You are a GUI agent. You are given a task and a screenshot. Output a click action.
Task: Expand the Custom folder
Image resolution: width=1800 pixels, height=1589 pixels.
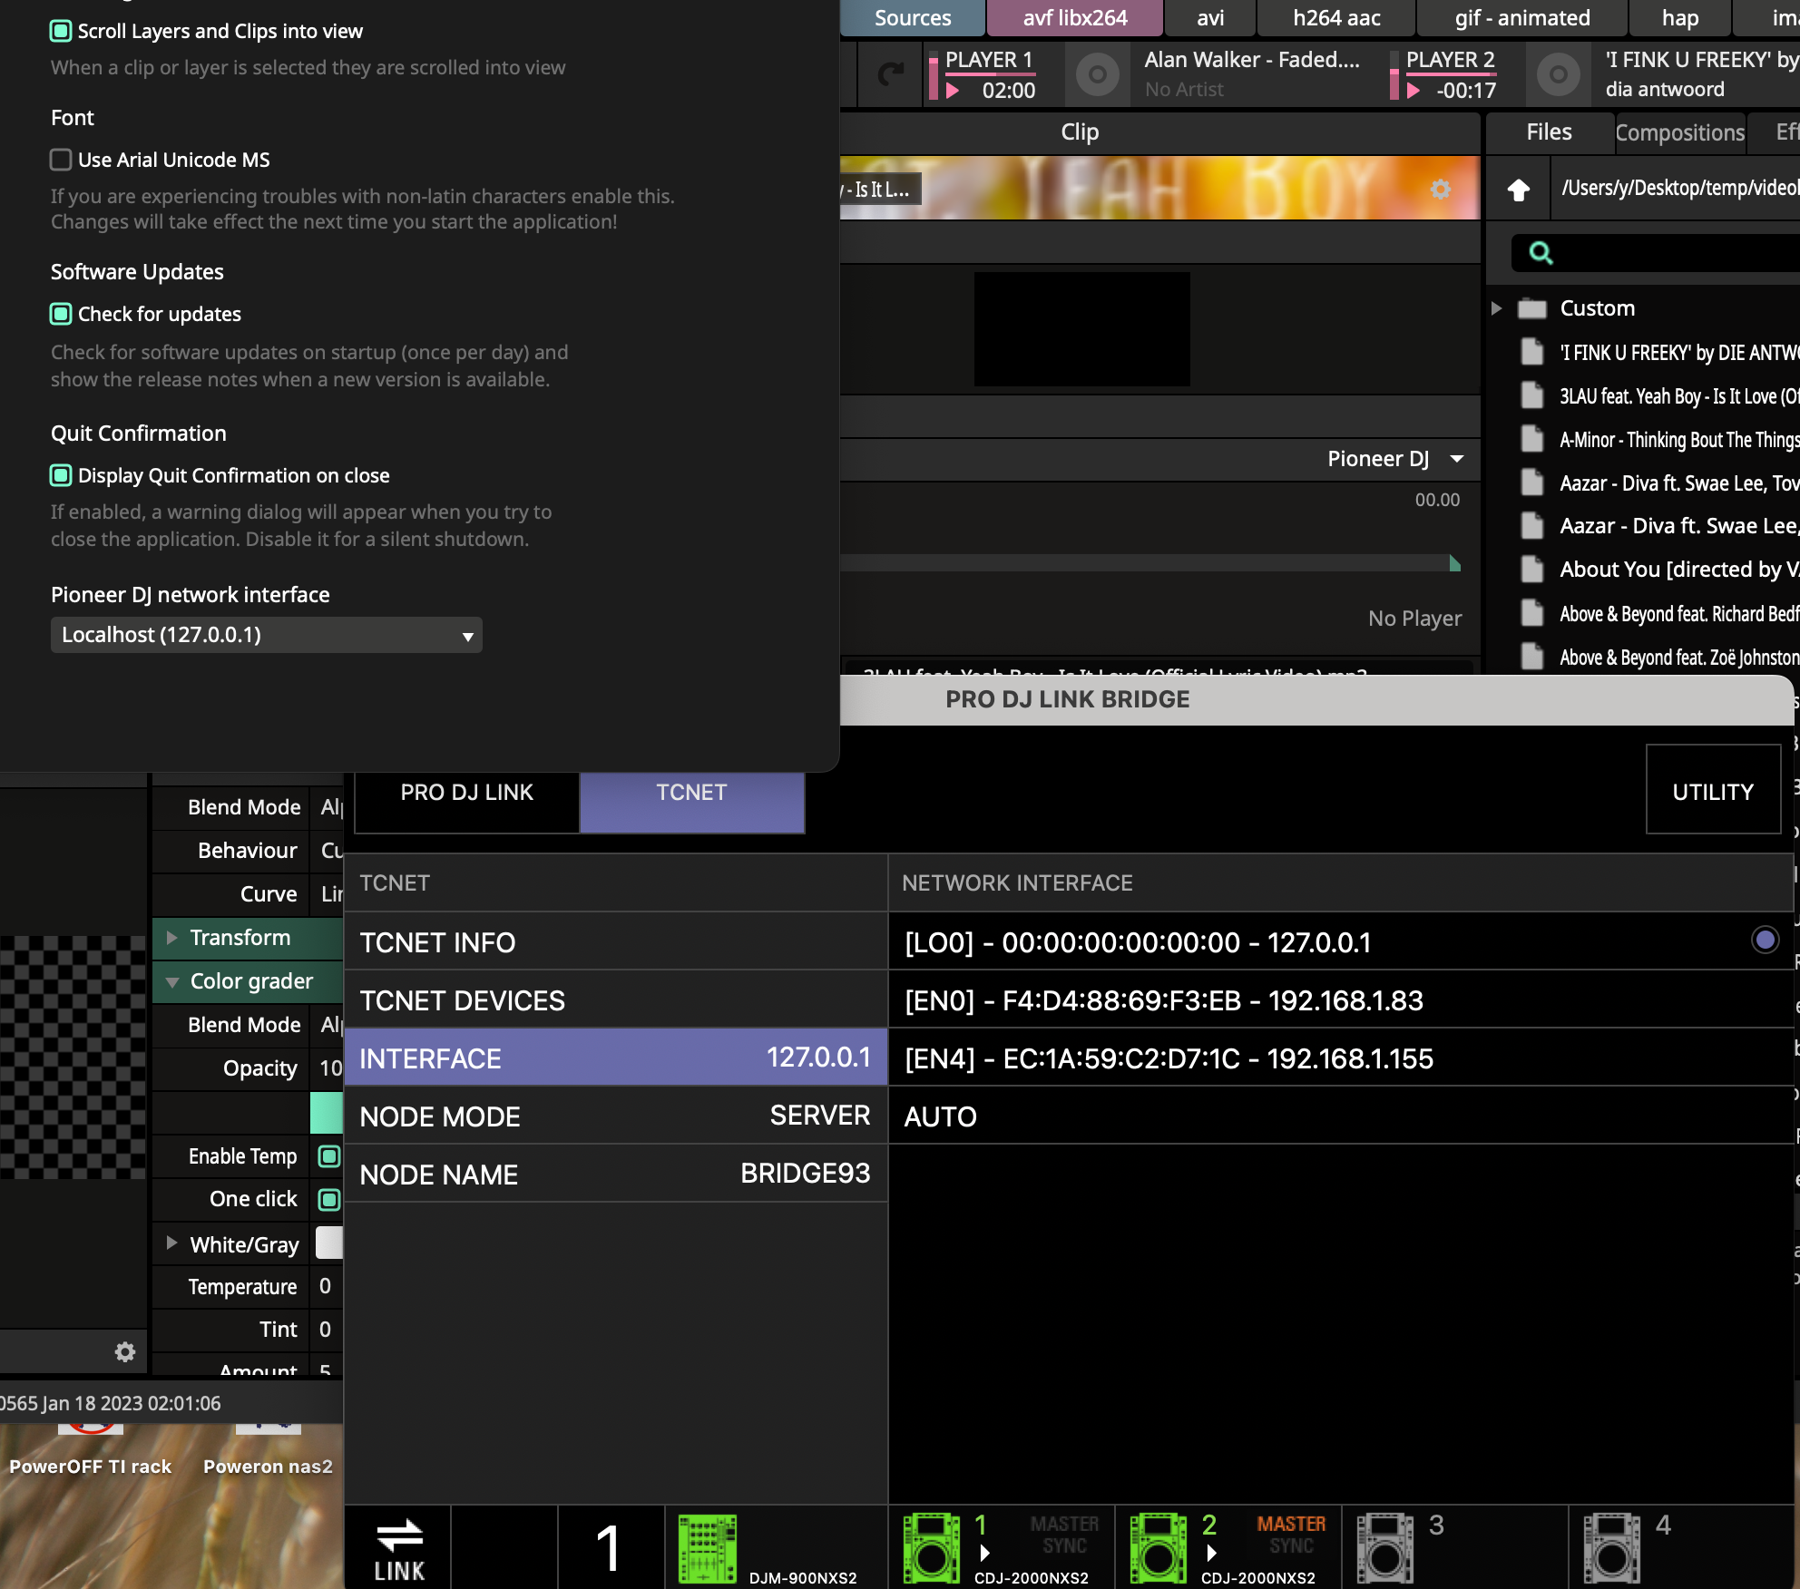tap(1496, 308)
